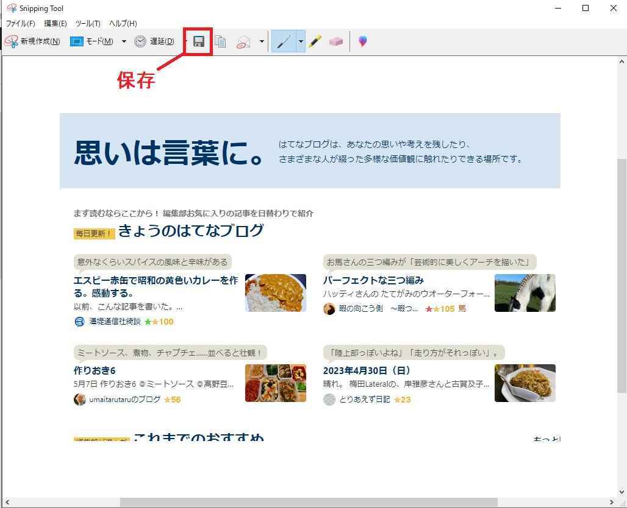Click the 2023年4月30日（日） article title
Viewport: 627px width, 508px height.
point(367,370)
